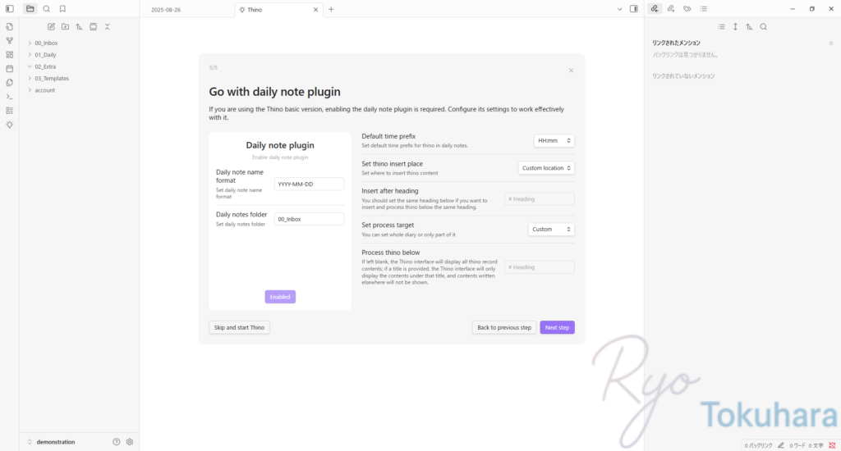Open the Thino lightbulb ribbon icon
This screenshot has width=841, height=451.
[9, 125]
